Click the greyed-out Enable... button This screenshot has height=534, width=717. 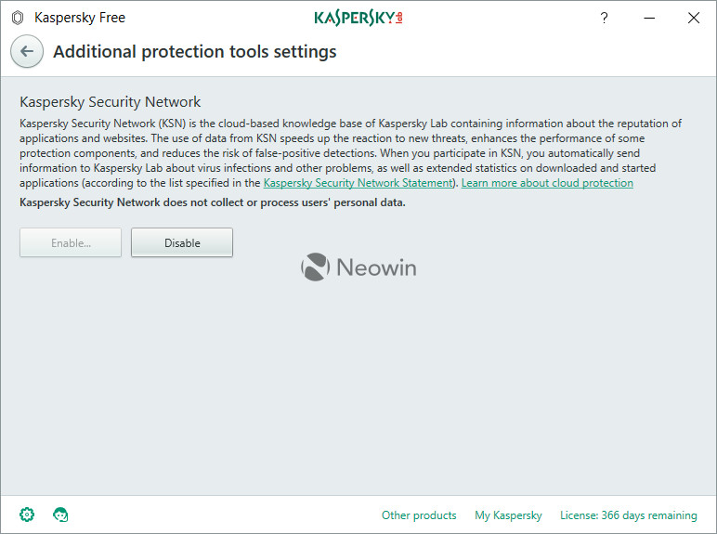[x=71, y=242]
